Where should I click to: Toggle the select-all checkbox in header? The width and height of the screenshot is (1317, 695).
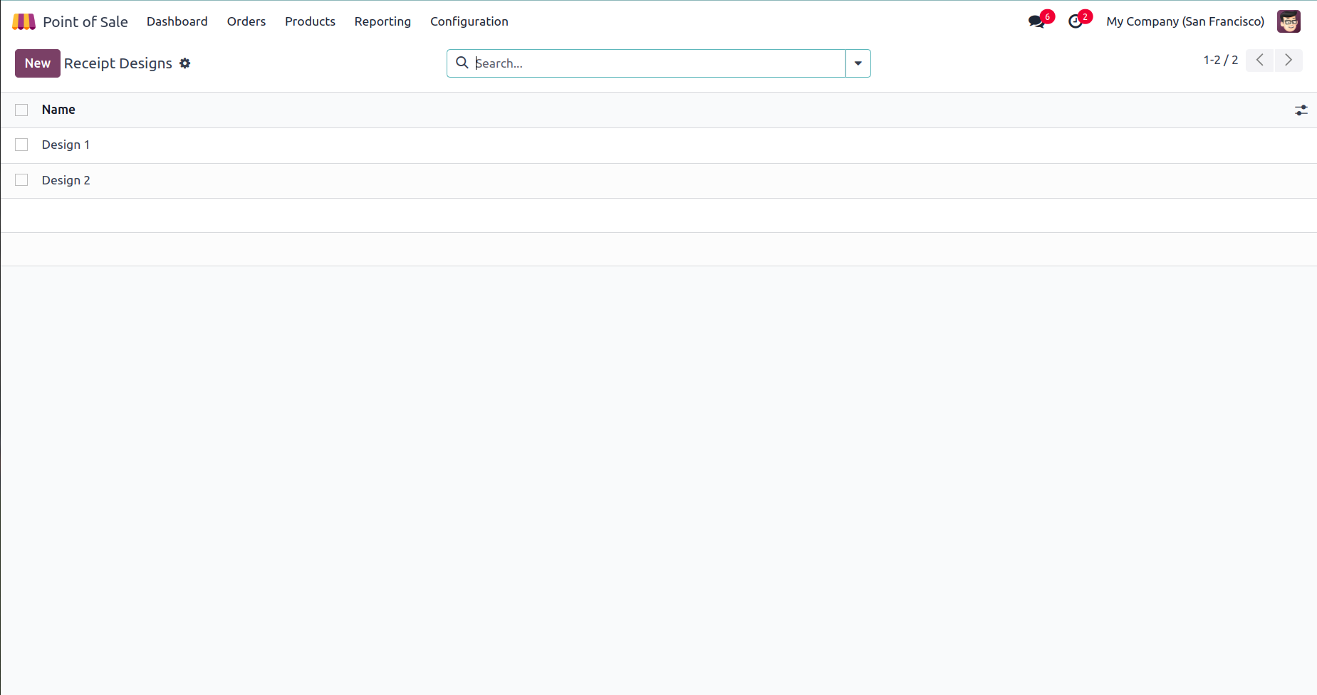pyautogui.click(x=21, y=110)
